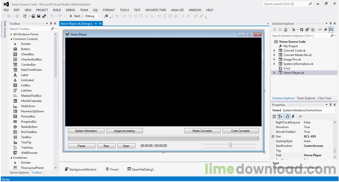Image resolution: width=339 pixels, height=182 pixels.
Task: Click the Image processing button on the form
Action: (124, 131)
